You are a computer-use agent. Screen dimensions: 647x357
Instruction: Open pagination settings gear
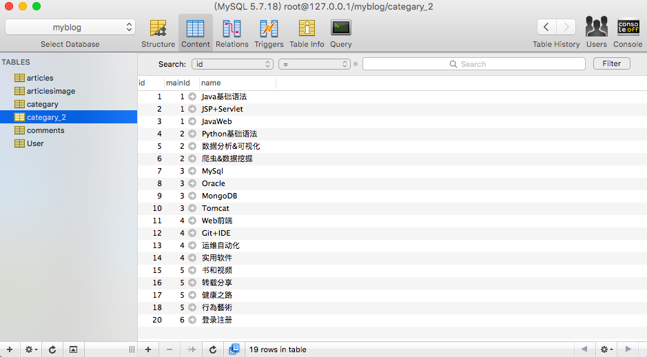coord(606,349)
